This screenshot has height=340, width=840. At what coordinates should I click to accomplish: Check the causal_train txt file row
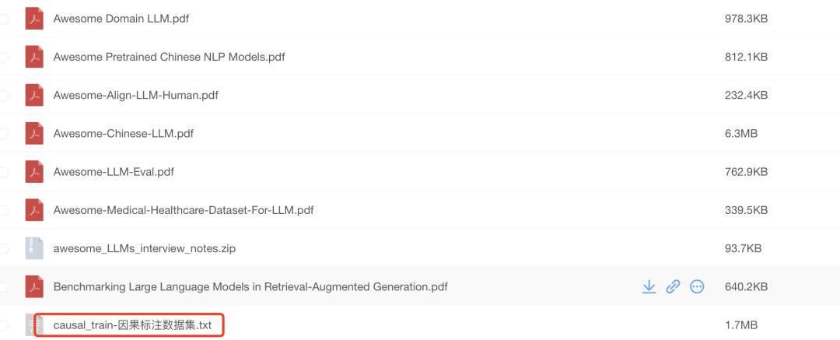[3, 325]
